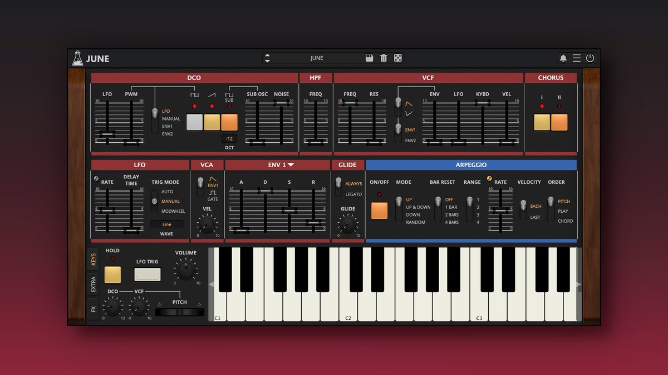Viewport: 668px width, 375px height.
Task: Click the arpeggio rate tempo sync note icon
Action: tap(490, 179)
